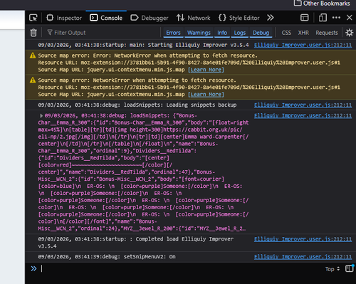Select 'Loading snippets backup' log text
Image resolution: width=356 pixels, height=284 pixels.
click(201, 105)
